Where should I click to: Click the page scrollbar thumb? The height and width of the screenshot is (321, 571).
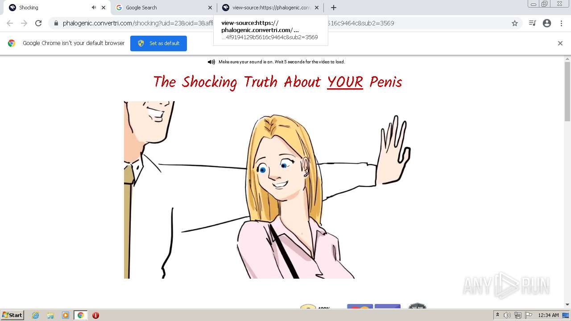[567, 91]
